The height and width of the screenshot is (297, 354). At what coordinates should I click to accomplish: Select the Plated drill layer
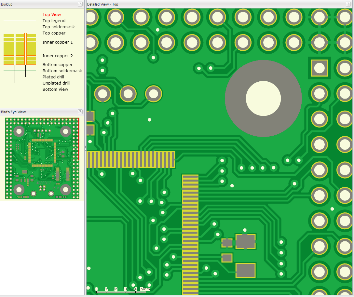coord(53,77)
